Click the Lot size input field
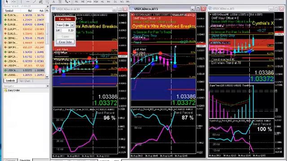 pos(68,30)
